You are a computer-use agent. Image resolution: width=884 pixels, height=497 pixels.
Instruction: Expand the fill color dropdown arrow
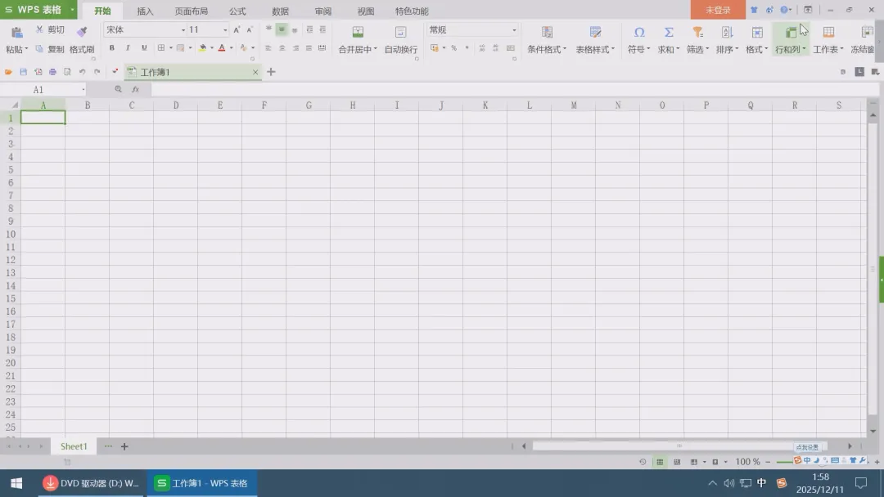(x=212, y=48)
